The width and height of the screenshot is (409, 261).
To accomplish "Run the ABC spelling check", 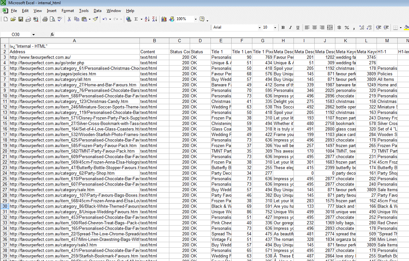I will [60, 19].
